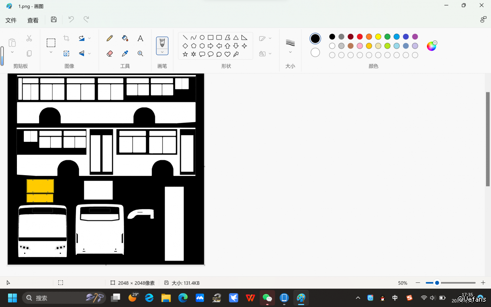Image resolution: width=491 pixels, height=307 pixels.
Task: Open the 文件 menu
Action: coord(11,20)
